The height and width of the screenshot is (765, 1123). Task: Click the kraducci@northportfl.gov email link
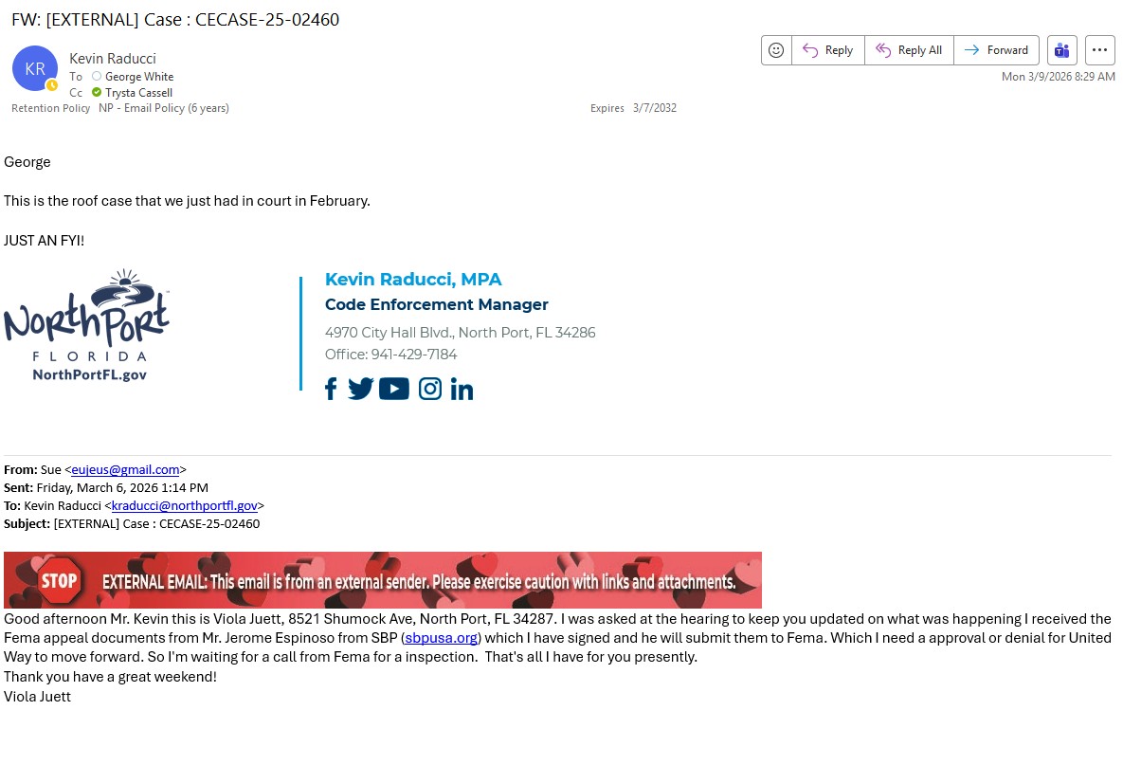click(185, 505)
